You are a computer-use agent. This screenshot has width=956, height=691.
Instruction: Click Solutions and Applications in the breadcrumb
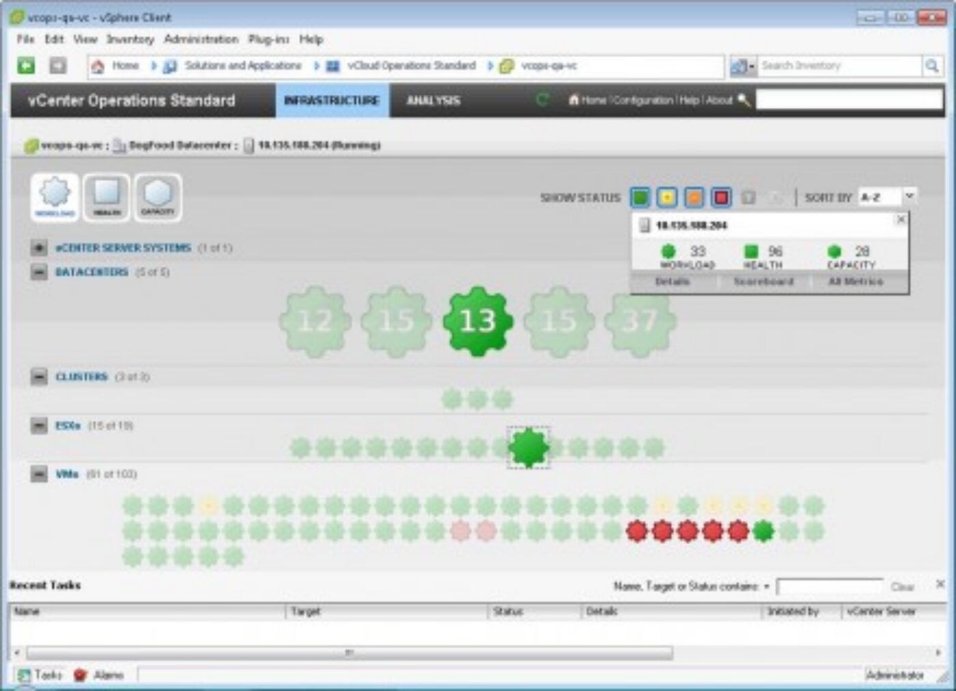(x=243, y=66)
